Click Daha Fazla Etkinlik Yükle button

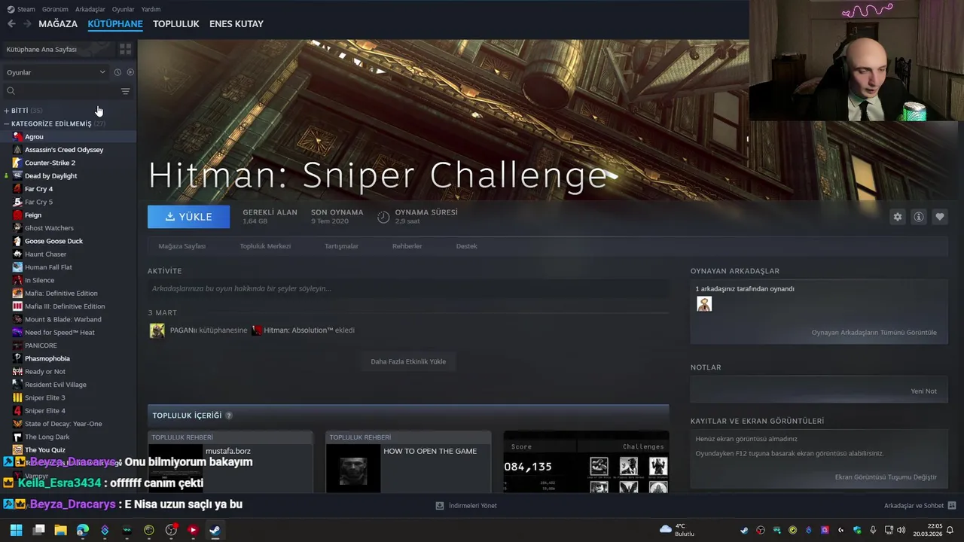point(408,361)
